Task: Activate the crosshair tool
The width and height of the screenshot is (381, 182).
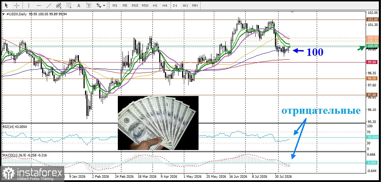Action: point(16,5)
